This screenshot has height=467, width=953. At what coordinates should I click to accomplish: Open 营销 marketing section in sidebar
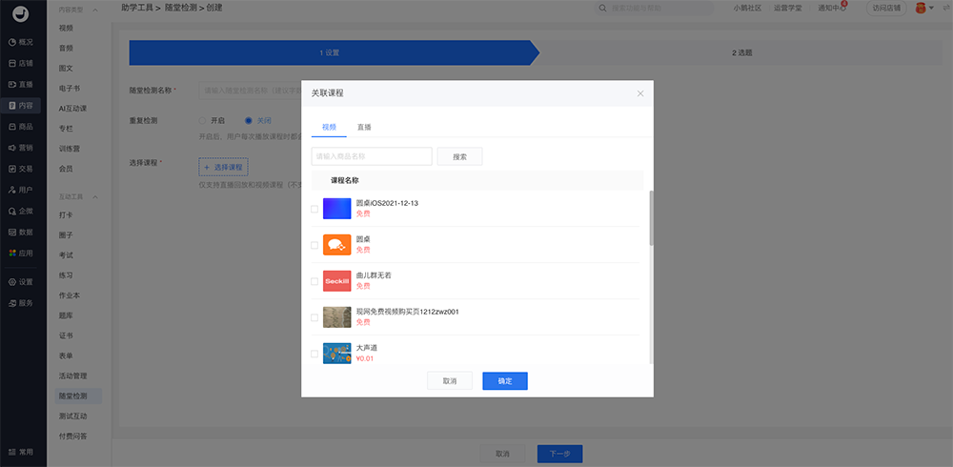pos(21,148)
